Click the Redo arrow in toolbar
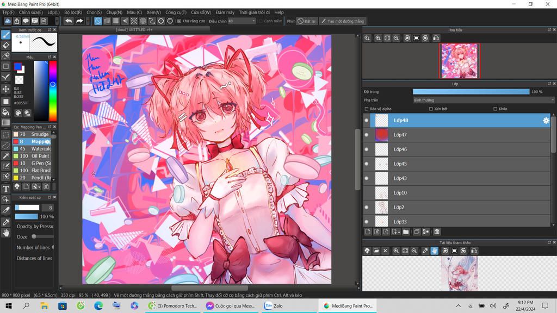Viewport: 557px width, 313px height. point(79,21)
